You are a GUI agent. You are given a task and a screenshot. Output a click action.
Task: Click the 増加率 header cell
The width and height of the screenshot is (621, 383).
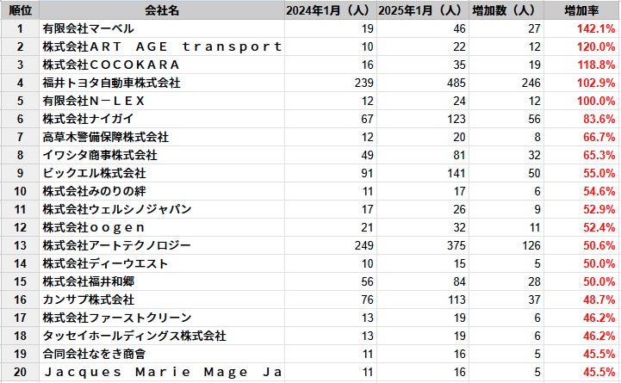581,10
